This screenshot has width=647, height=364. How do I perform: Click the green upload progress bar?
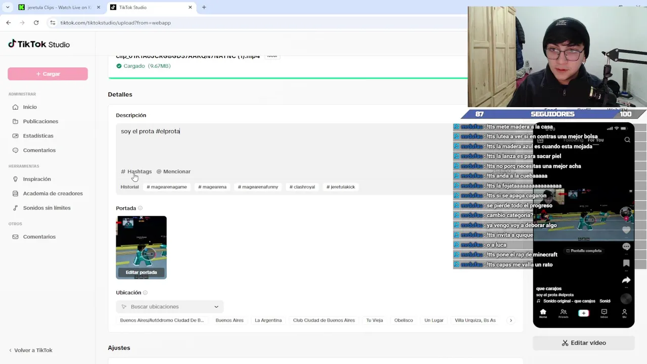click(288, 78)
